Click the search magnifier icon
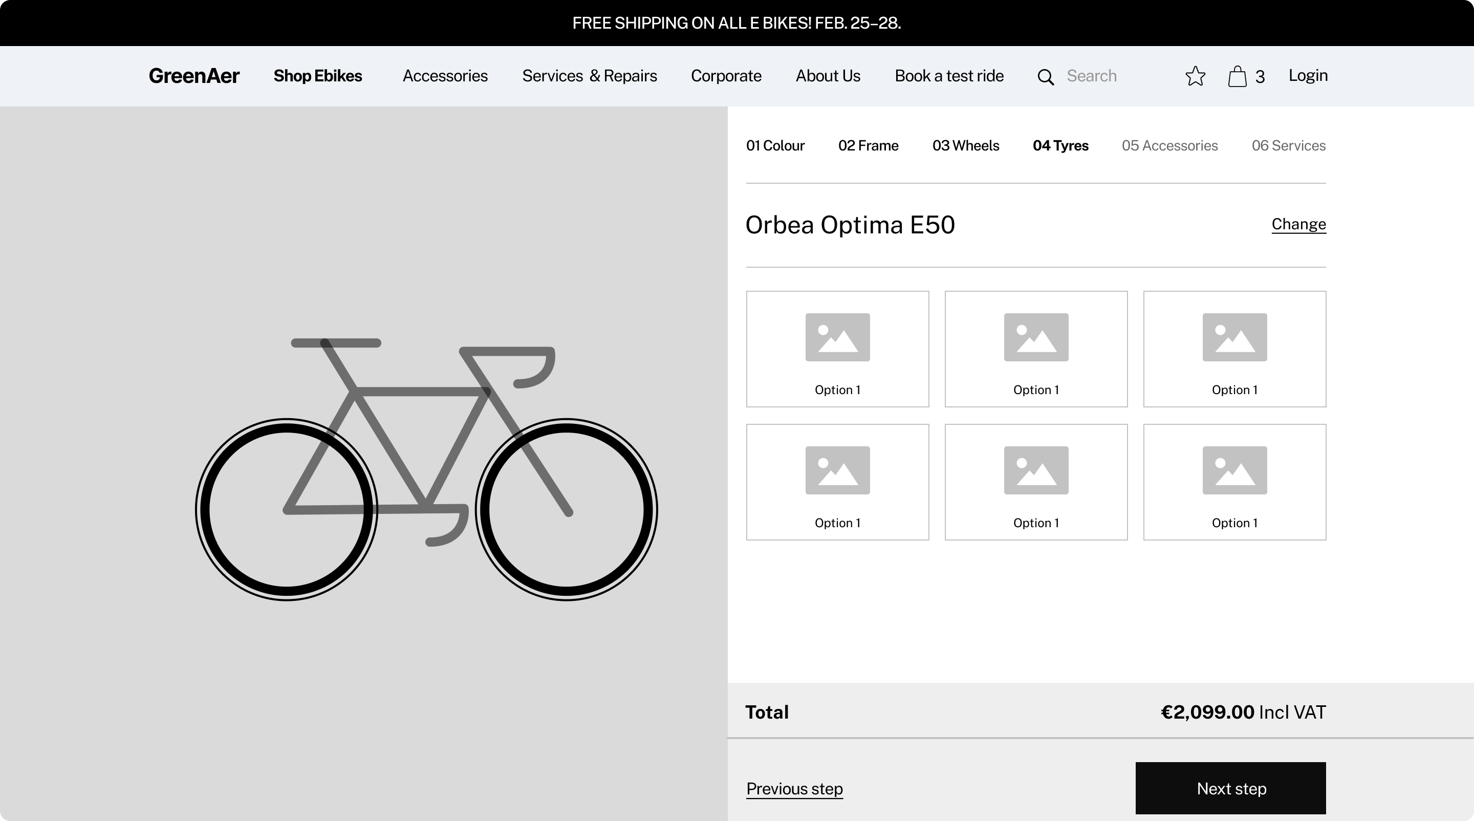This screenshot has width=1474, height=821. tap(1046, 77)
